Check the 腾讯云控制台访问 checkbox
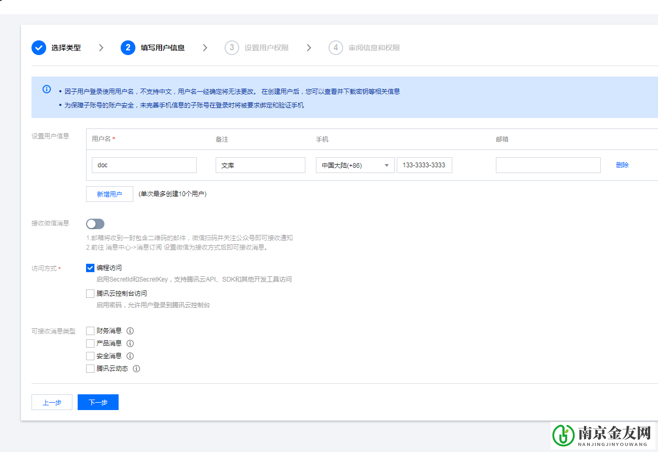 click(90, 293)
